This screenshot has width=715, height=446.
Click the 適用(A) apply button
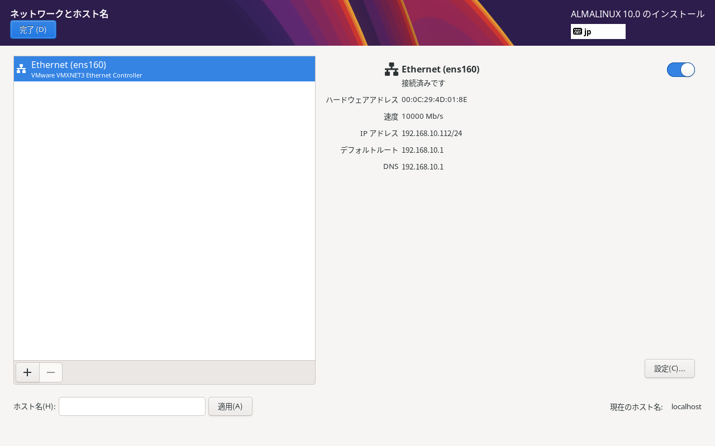point(230,406)
